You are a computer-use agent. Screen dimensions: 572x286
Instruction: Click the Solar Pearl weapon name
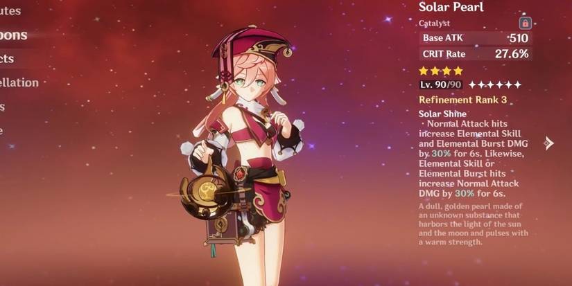451,7
